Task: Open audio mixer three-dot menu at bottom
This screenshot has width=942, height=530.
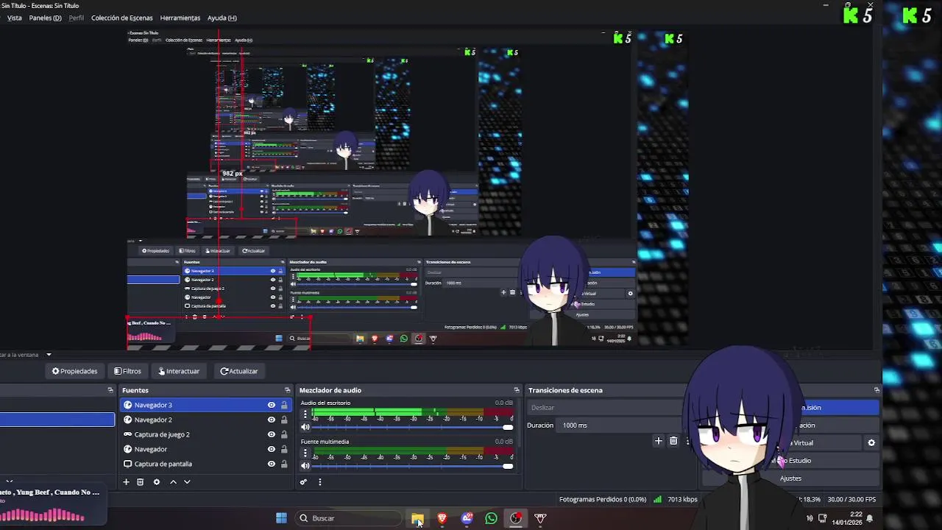Action: pyautogui.click(x=319, y=482)
